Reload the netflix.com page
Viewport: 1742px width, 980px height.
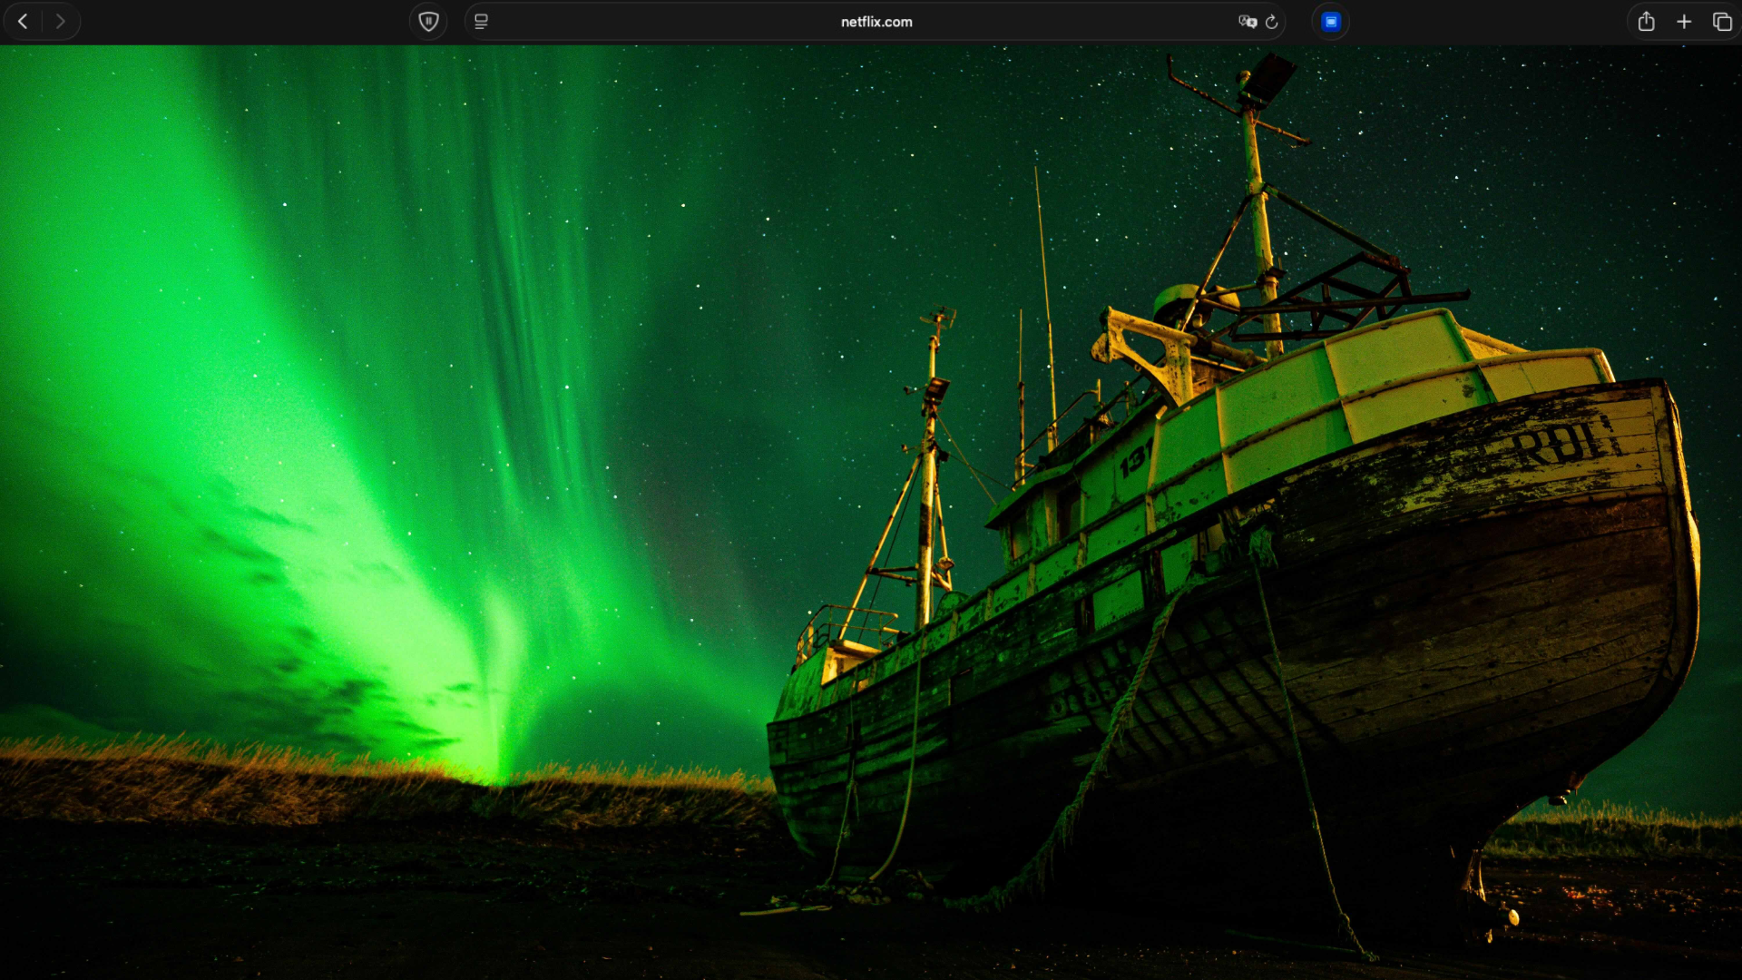tap(1272, 22)
